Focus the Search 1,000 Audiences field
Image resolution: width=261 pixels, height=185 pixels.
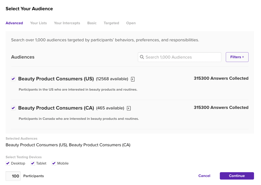coord(182,57)
